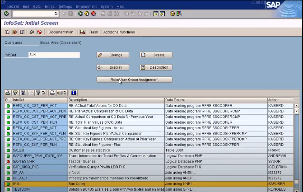Click the Generate InfoSet icon
303x192 pixels.
pyautogui.click(x=32, y=32)
